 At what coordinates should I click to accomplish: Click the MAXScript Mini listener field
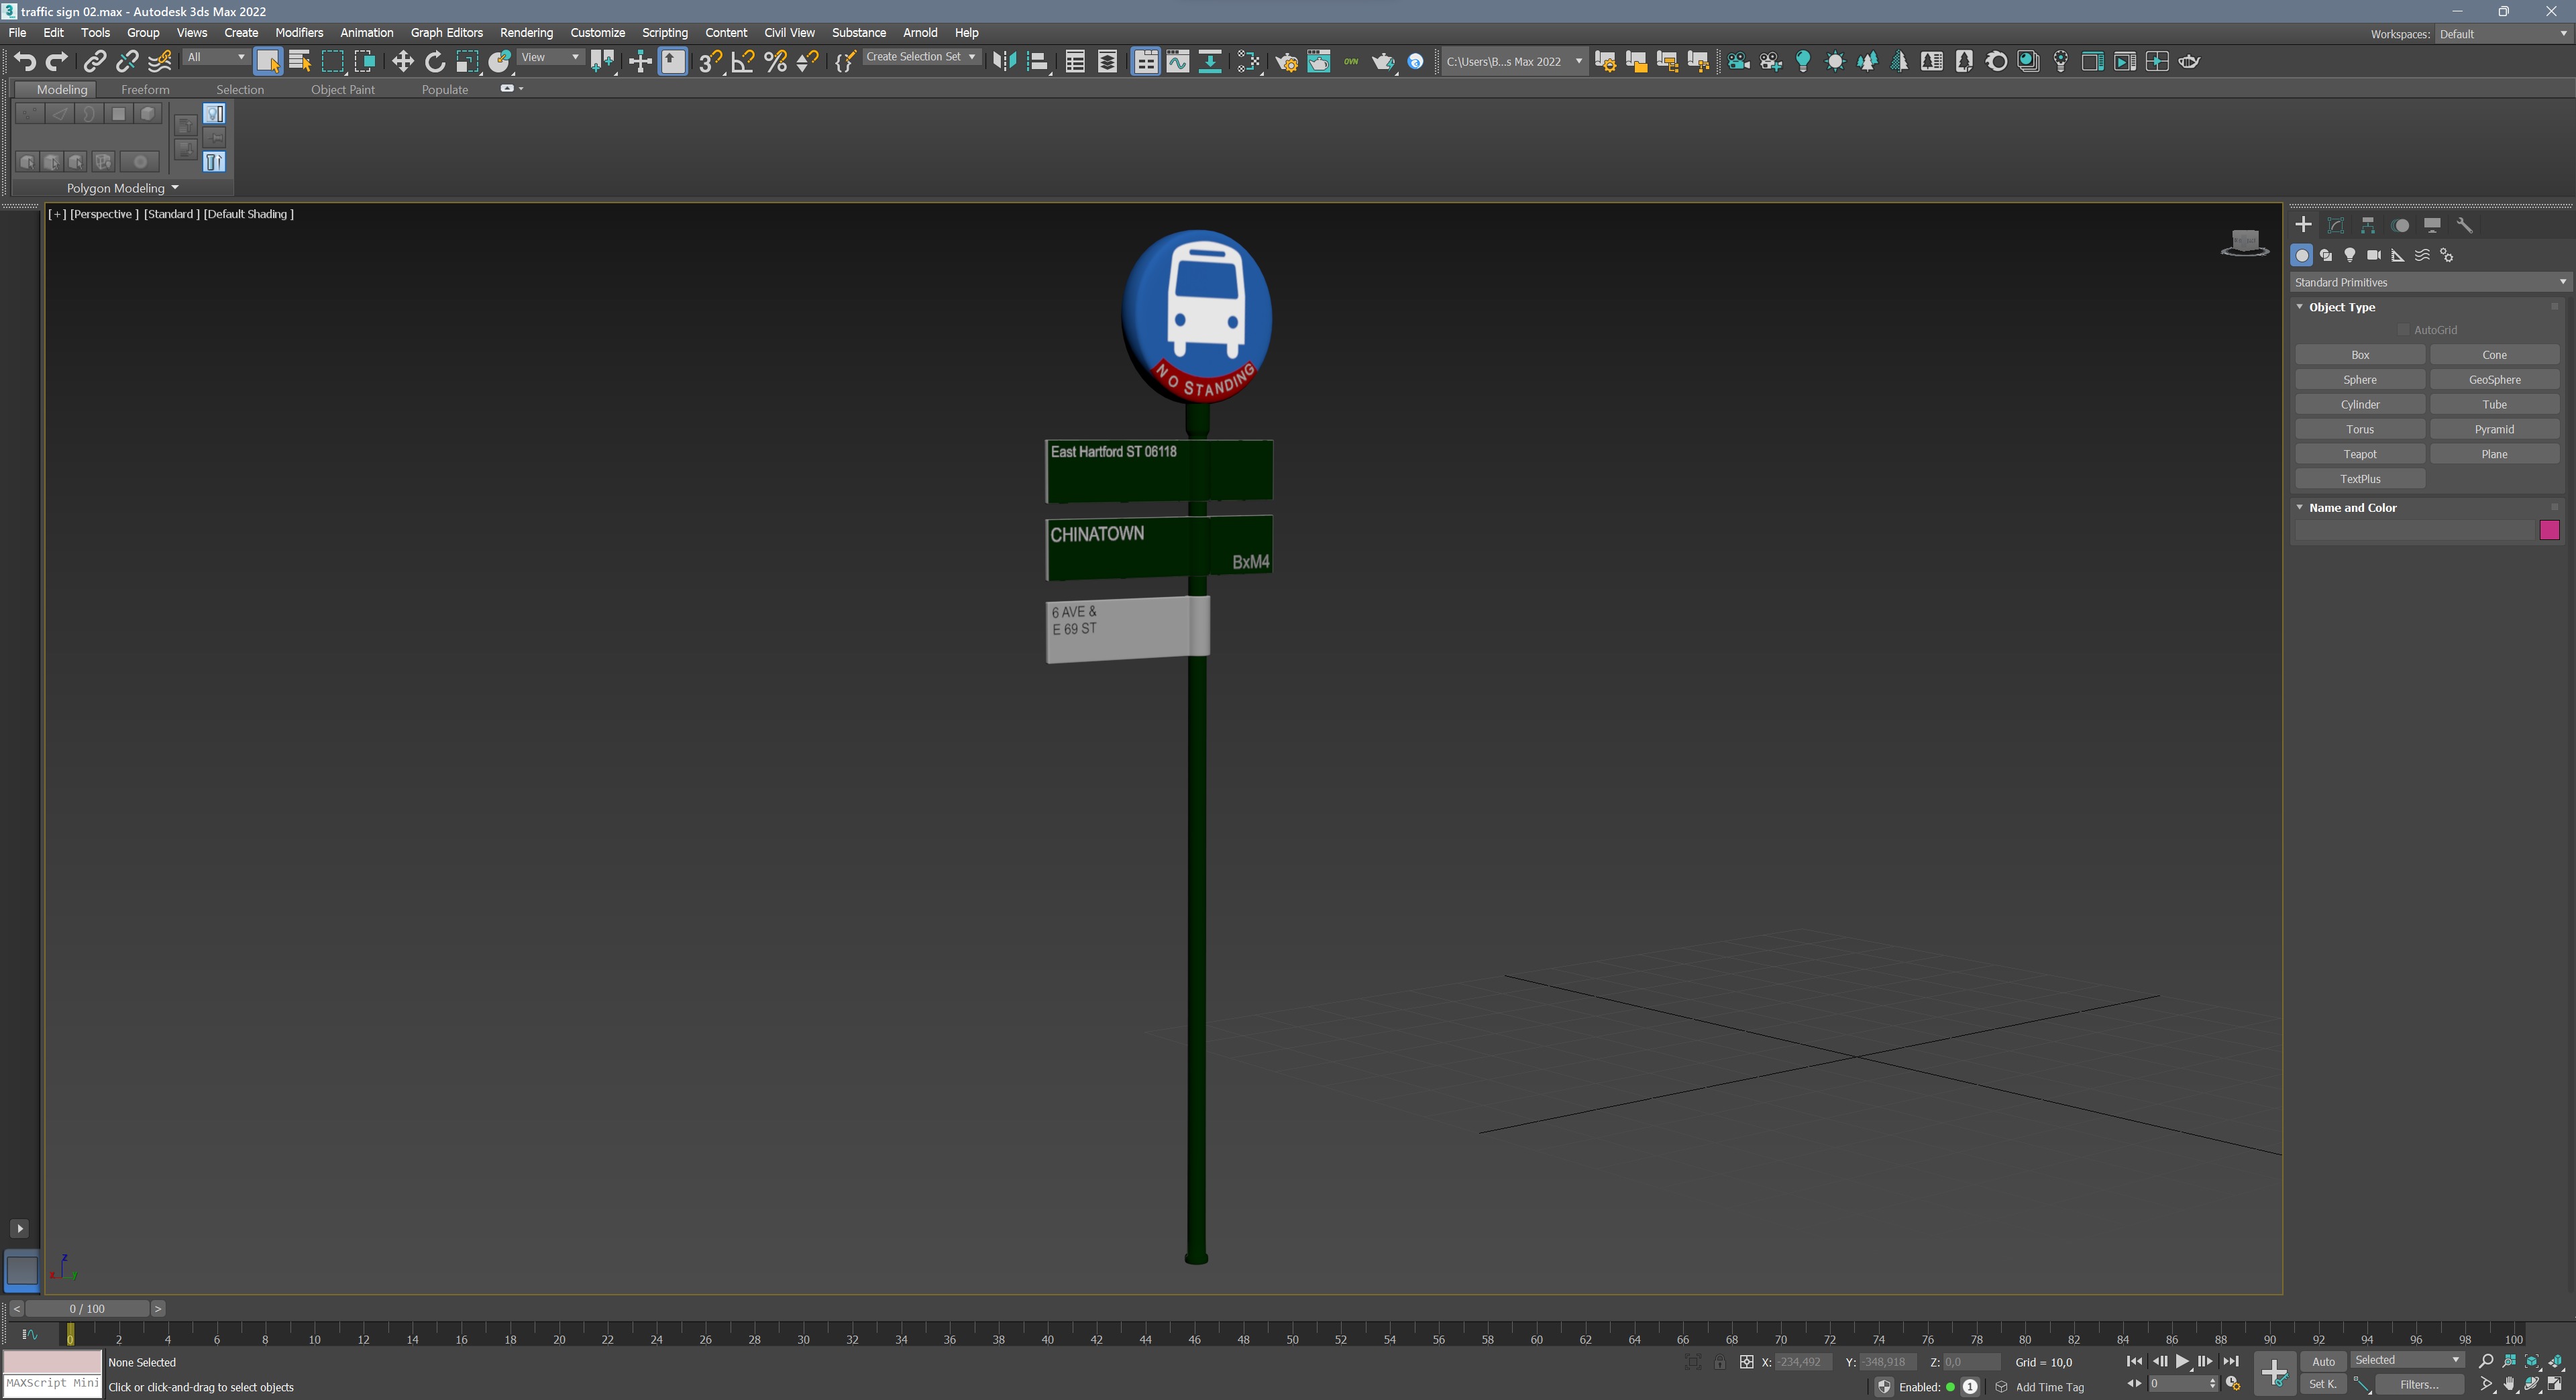[52, 1384]
